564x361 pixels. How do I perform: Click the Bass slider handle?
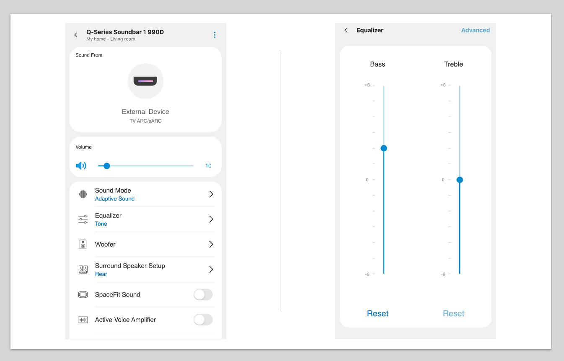(384, 148)
